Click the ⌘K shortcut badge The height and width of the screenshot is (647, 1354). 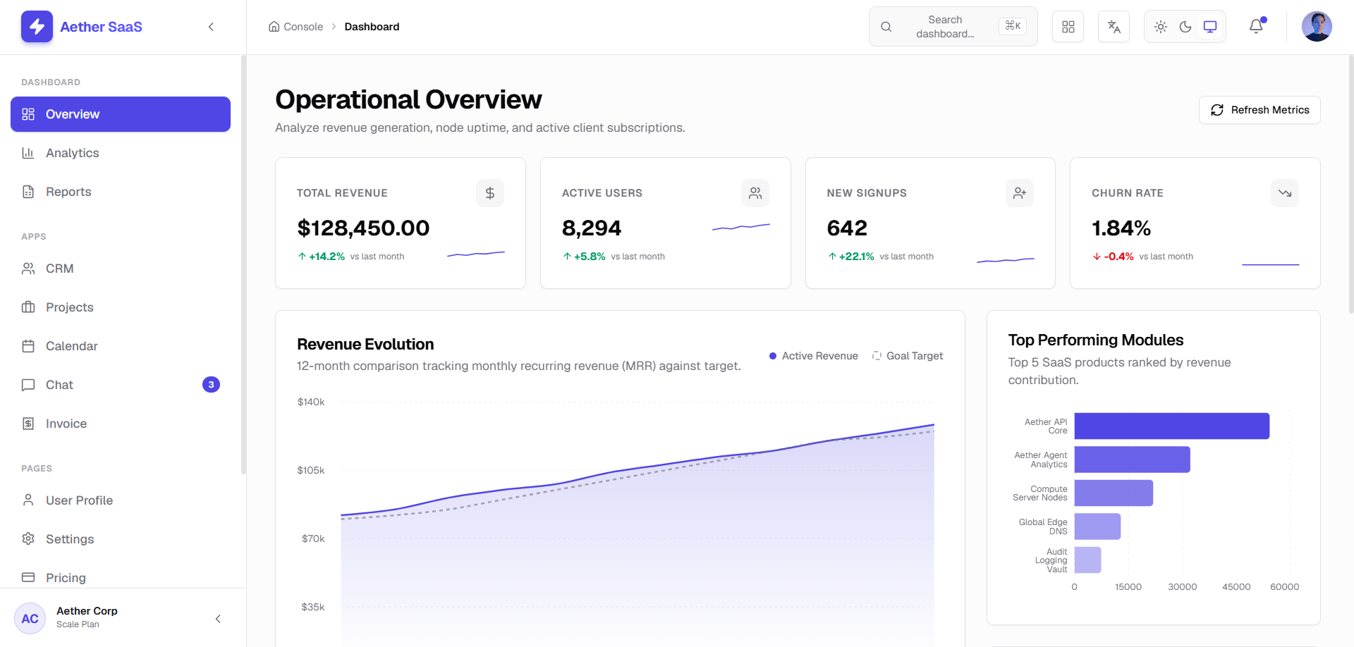pyautogui.click(x=1013, y=26)
